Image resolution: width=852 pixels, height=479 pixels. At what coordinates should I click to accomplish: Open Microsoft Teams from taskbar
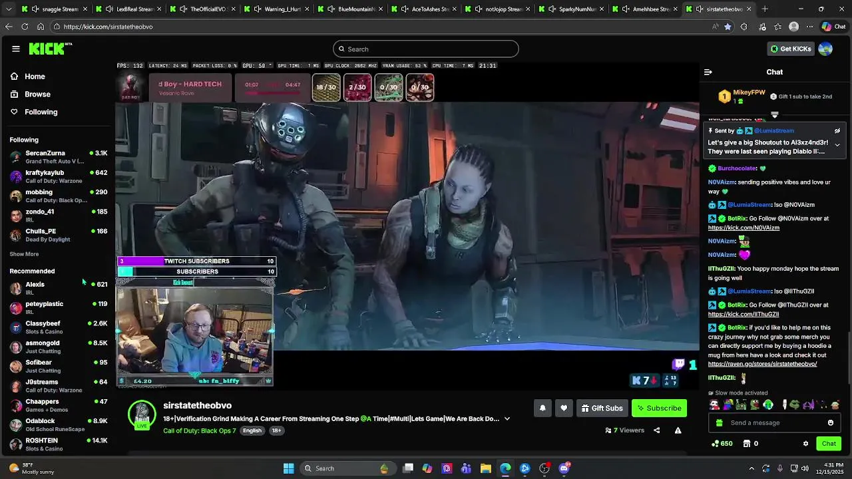point(466,468)
